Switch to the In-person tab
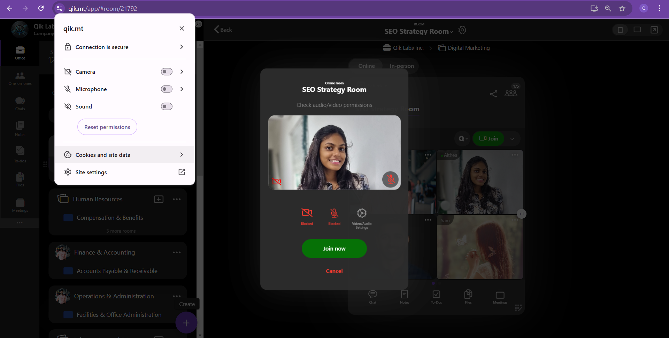 point(401,66)
